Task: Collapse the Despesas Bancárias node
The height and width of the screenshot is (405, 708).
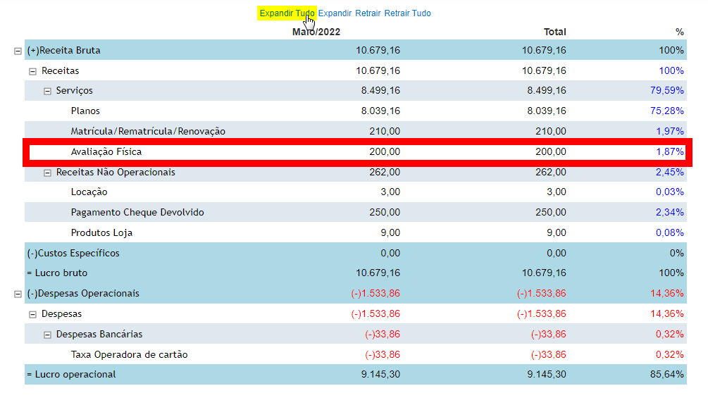Action: click(x=47, y=335)
